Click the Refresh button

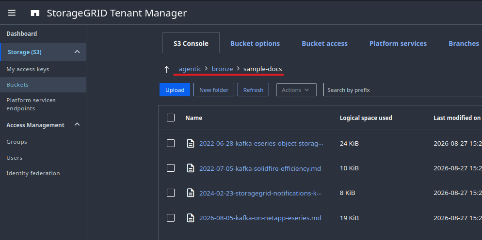click(253, 90)
